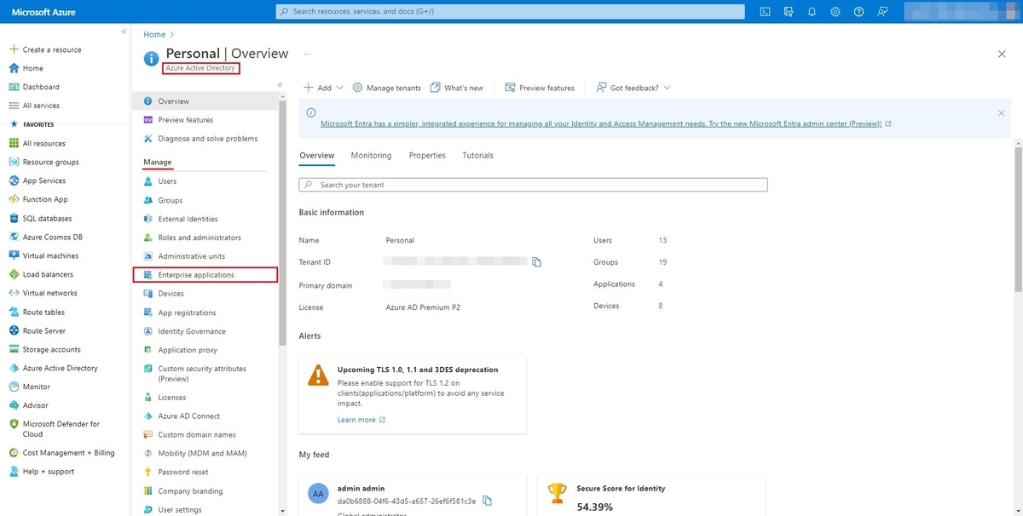Switch to the Tutorials tab
The image size is (1023, 516).
477,156
